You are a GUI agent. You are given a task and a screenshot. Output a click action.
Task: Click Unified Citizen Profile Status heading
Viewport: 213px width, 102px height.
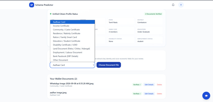(65, 14)
